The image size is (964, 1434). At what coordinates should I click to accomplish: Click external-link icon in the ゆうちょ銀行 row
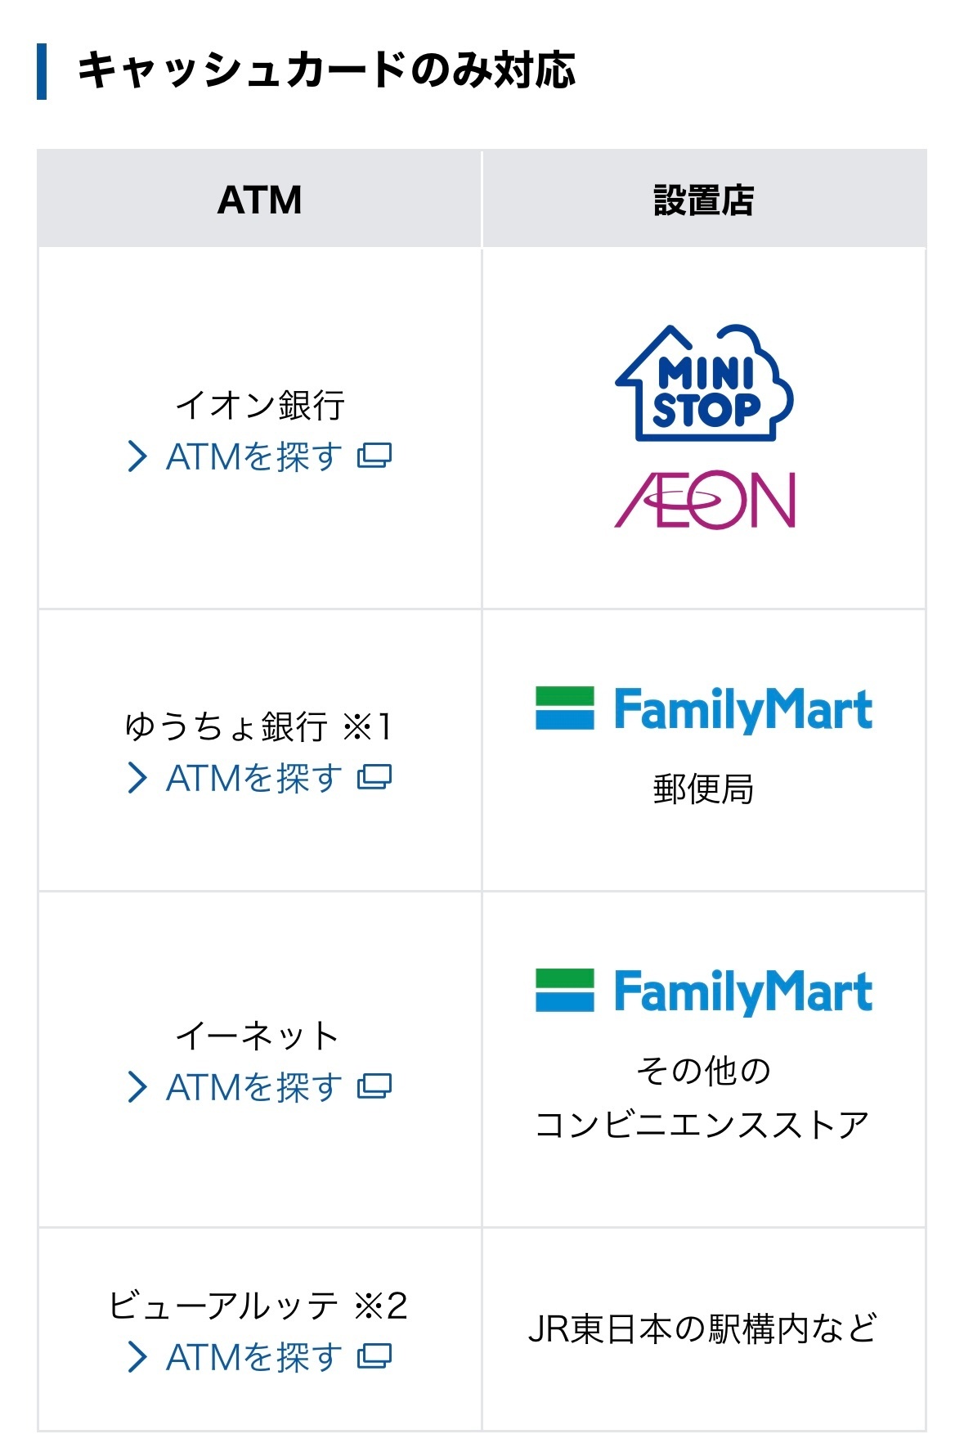(374, 777)
